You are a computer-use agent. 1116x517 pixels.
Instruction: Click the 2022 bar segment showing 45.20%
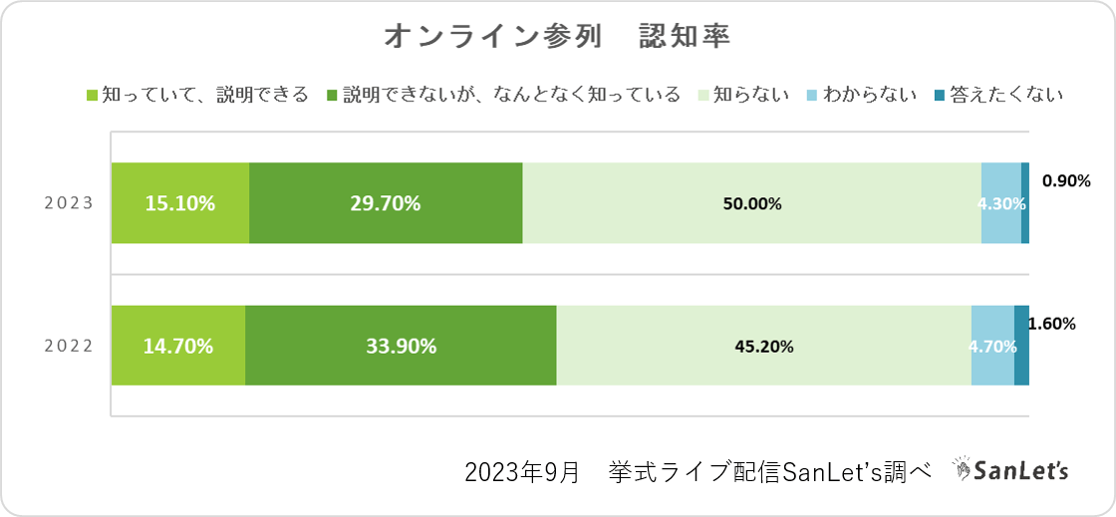(763, 346)
